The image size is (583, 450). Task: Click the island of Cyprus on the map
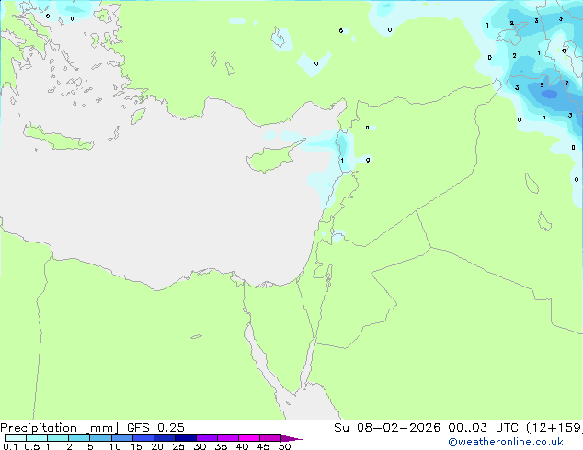tap(274, 156)
